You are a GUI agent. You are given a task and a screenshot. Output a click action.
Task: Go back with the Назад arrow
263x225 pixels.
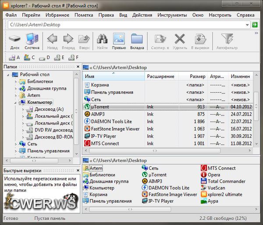tap(52, 41)
